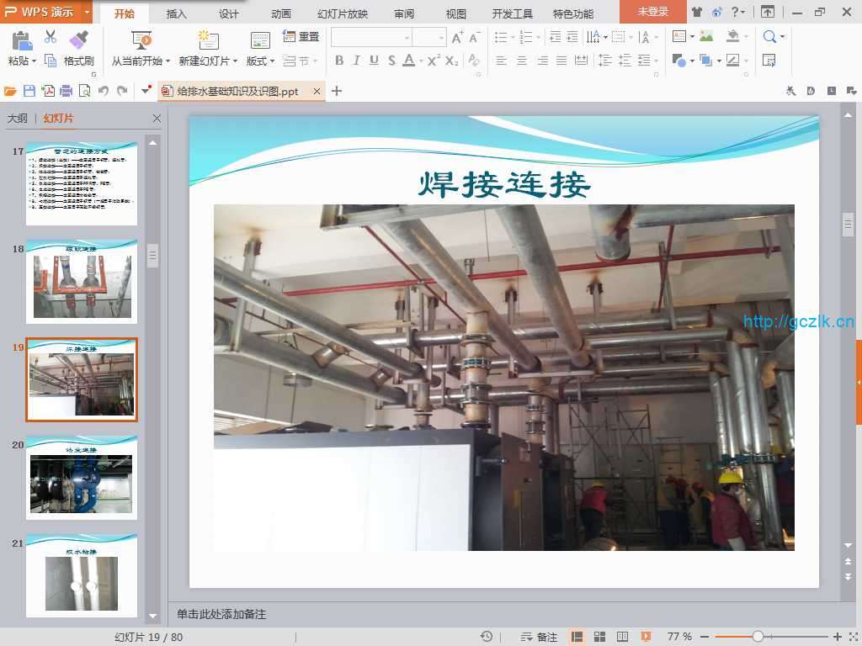Click the 未登录 login button
The height and width of the screenshot is (646, 862).
(x=652, y=12)
